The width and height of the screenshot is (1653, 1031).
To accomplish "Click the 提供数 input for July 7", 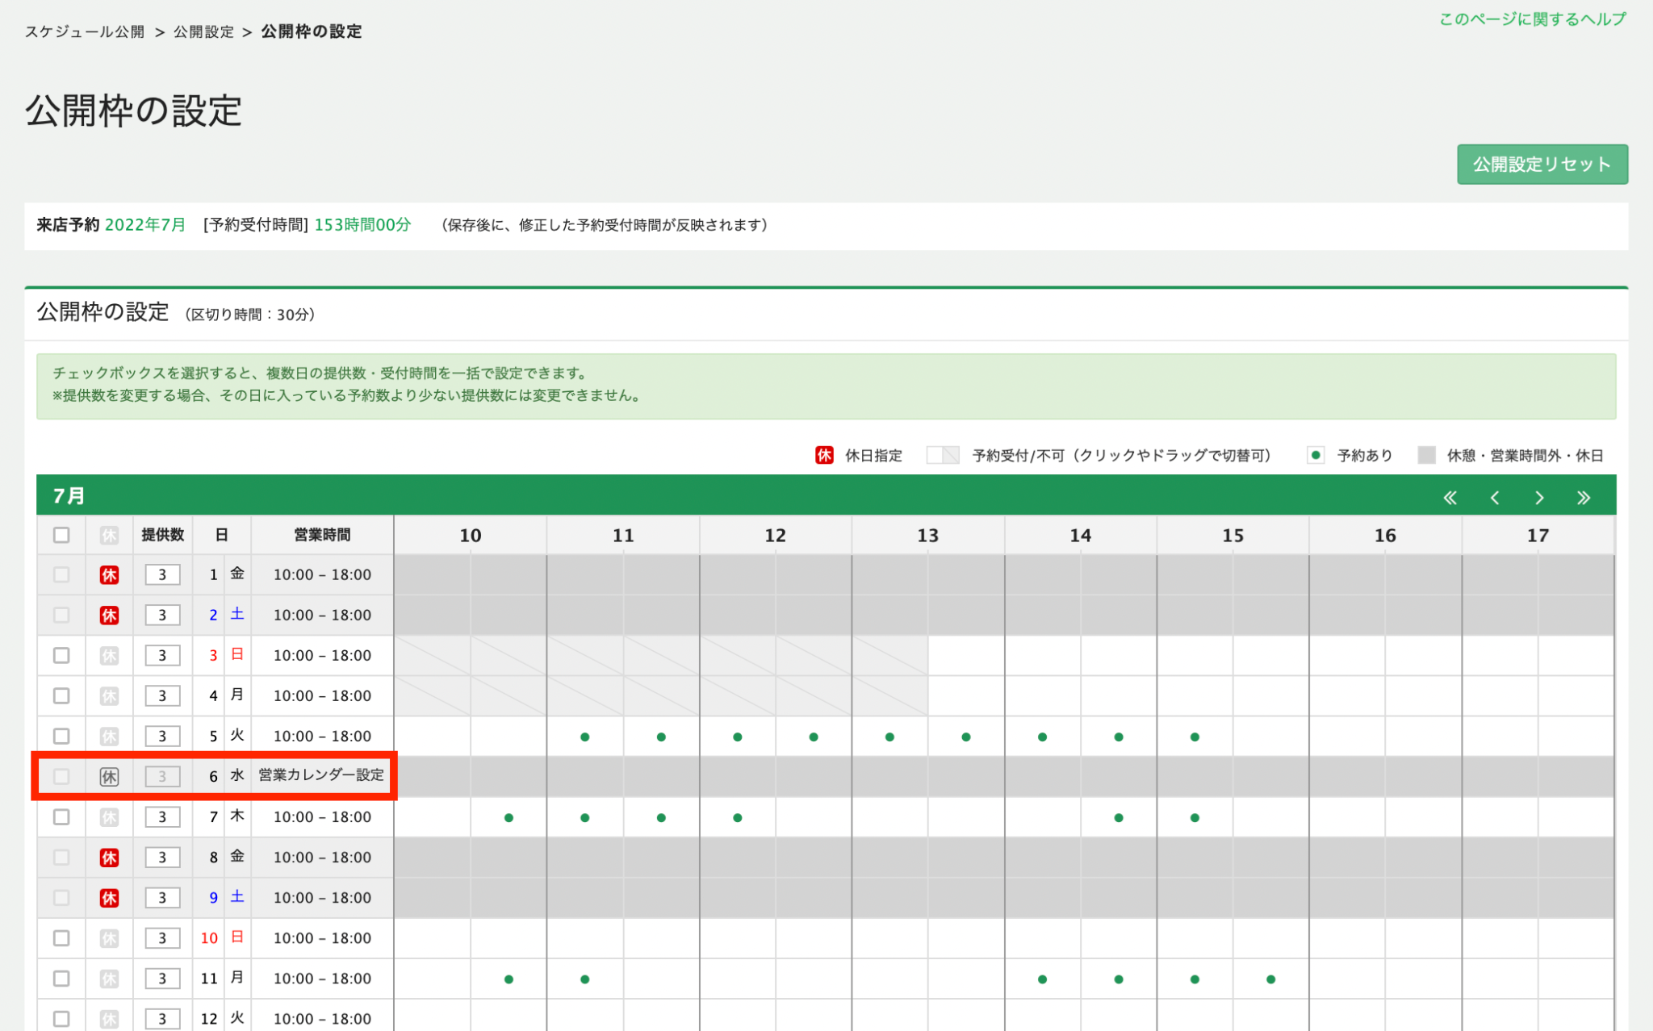I will pyautogui.click(x=162, y=817).
